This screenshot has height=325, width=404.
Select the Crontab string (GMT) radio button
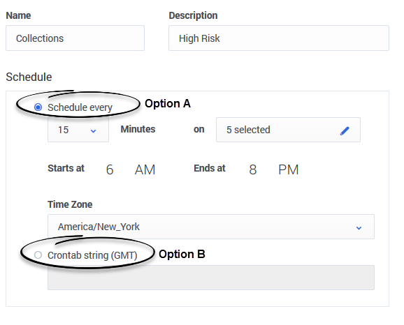tap(38, 255)
